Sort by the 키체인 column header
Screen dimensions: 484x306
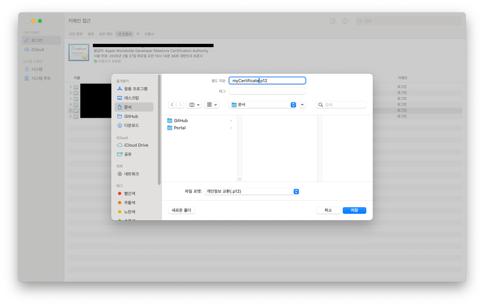tap(403, 78)
